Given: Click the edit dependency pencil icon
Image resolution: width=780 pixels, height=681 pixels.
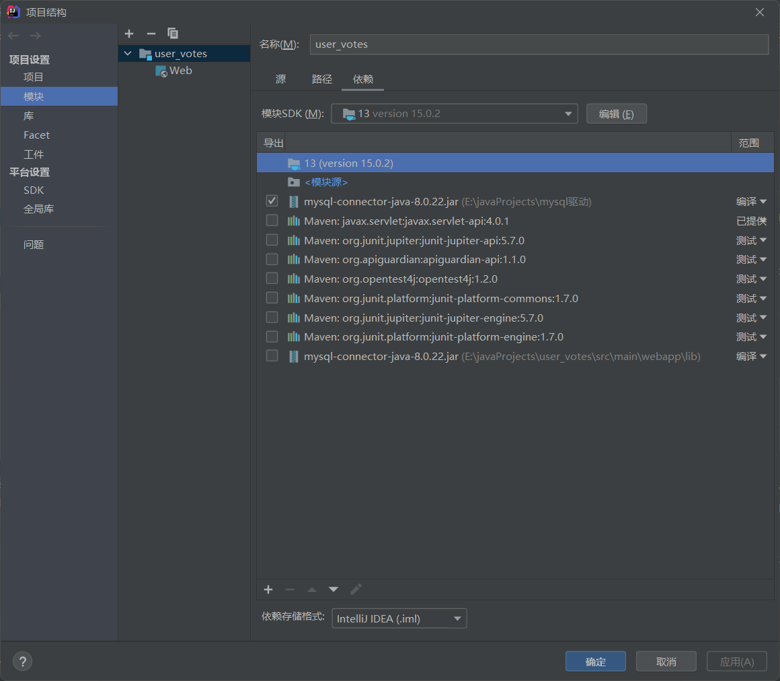Looking at the screenshot, I should click(x=356, y=589).
